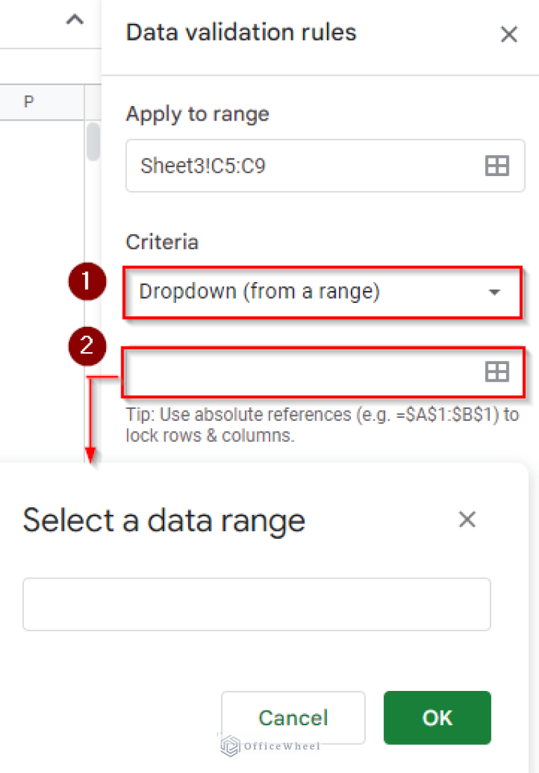Collapse the toolbar with the up chevron
This screenshot has height=773, width=539.
click(x=74, y=21)
